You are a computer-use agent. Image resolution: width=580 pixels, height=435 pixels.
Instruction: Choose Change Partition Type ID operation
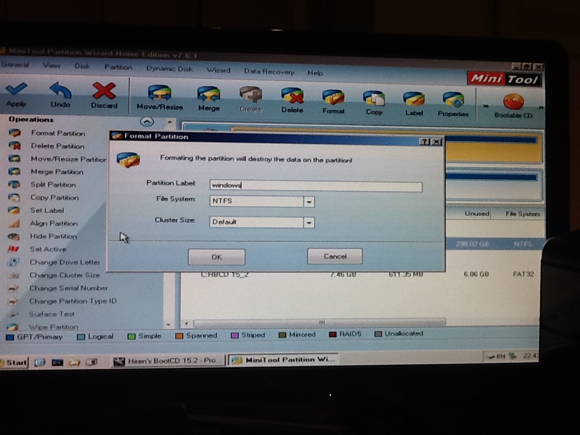click(73, 301)
